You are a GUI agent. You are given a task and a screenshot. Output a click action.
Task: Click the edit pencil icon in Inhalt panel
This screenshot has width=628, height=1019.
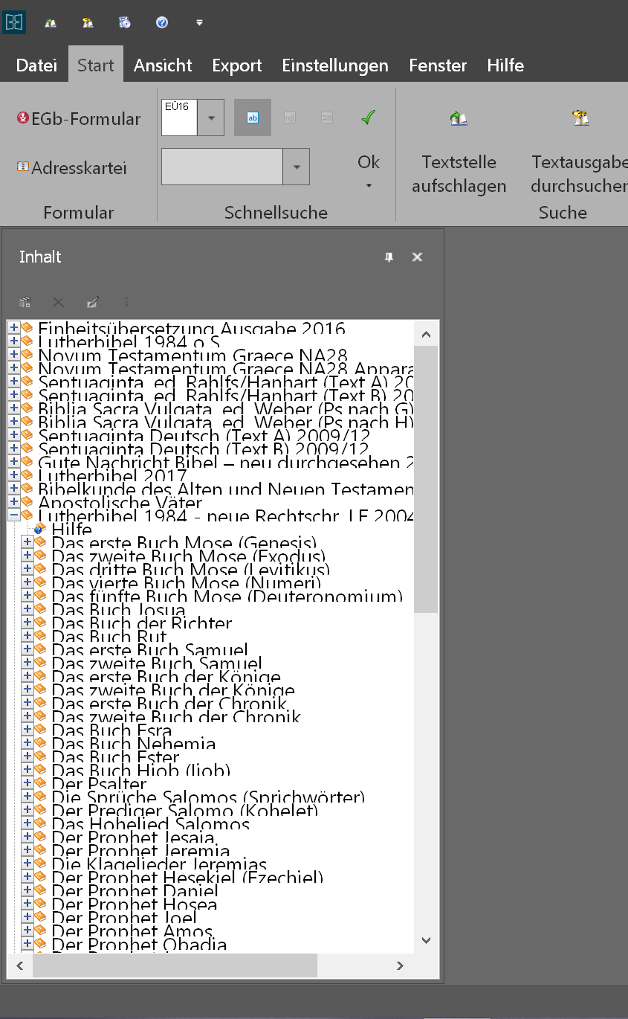tap(92, 302)
